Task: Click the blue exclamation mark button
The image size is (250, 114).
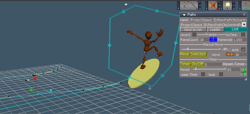Action: click(x=213, y=40)
